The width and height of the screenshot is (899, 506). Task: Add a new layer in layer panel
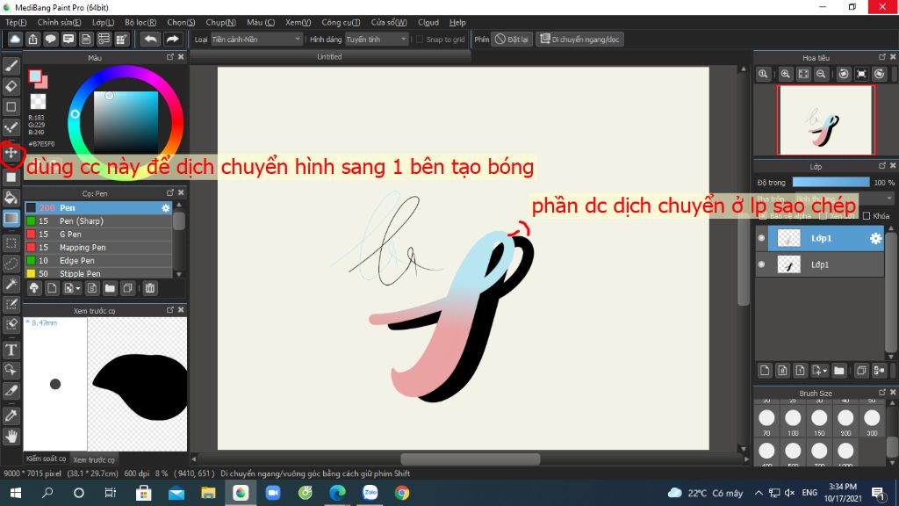[765, 371]
